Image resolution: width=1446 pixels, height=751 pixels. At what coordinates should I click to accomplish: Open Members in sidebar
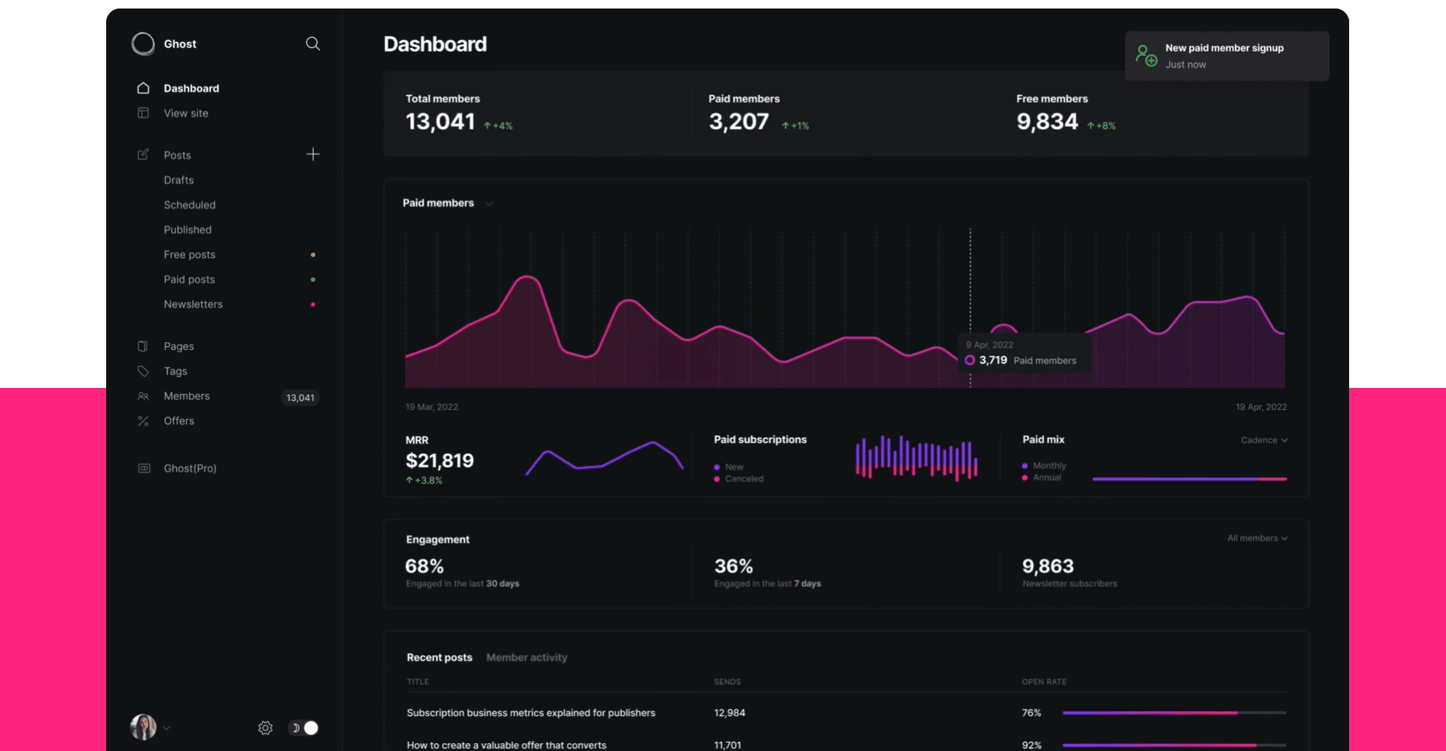tap(187, 396)
